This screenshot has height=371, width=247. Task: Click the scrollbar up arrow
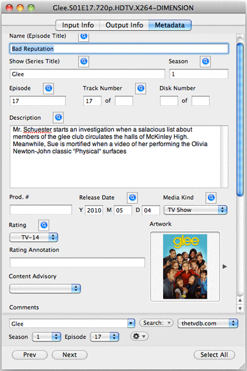coord(240,301)
